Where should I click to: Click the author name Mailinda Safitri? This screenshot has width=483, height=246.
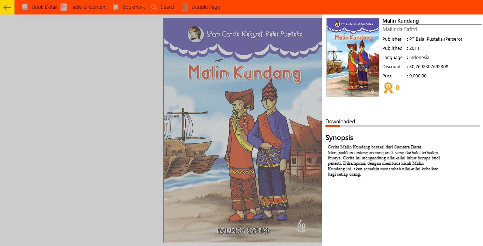tap(400, 29)
